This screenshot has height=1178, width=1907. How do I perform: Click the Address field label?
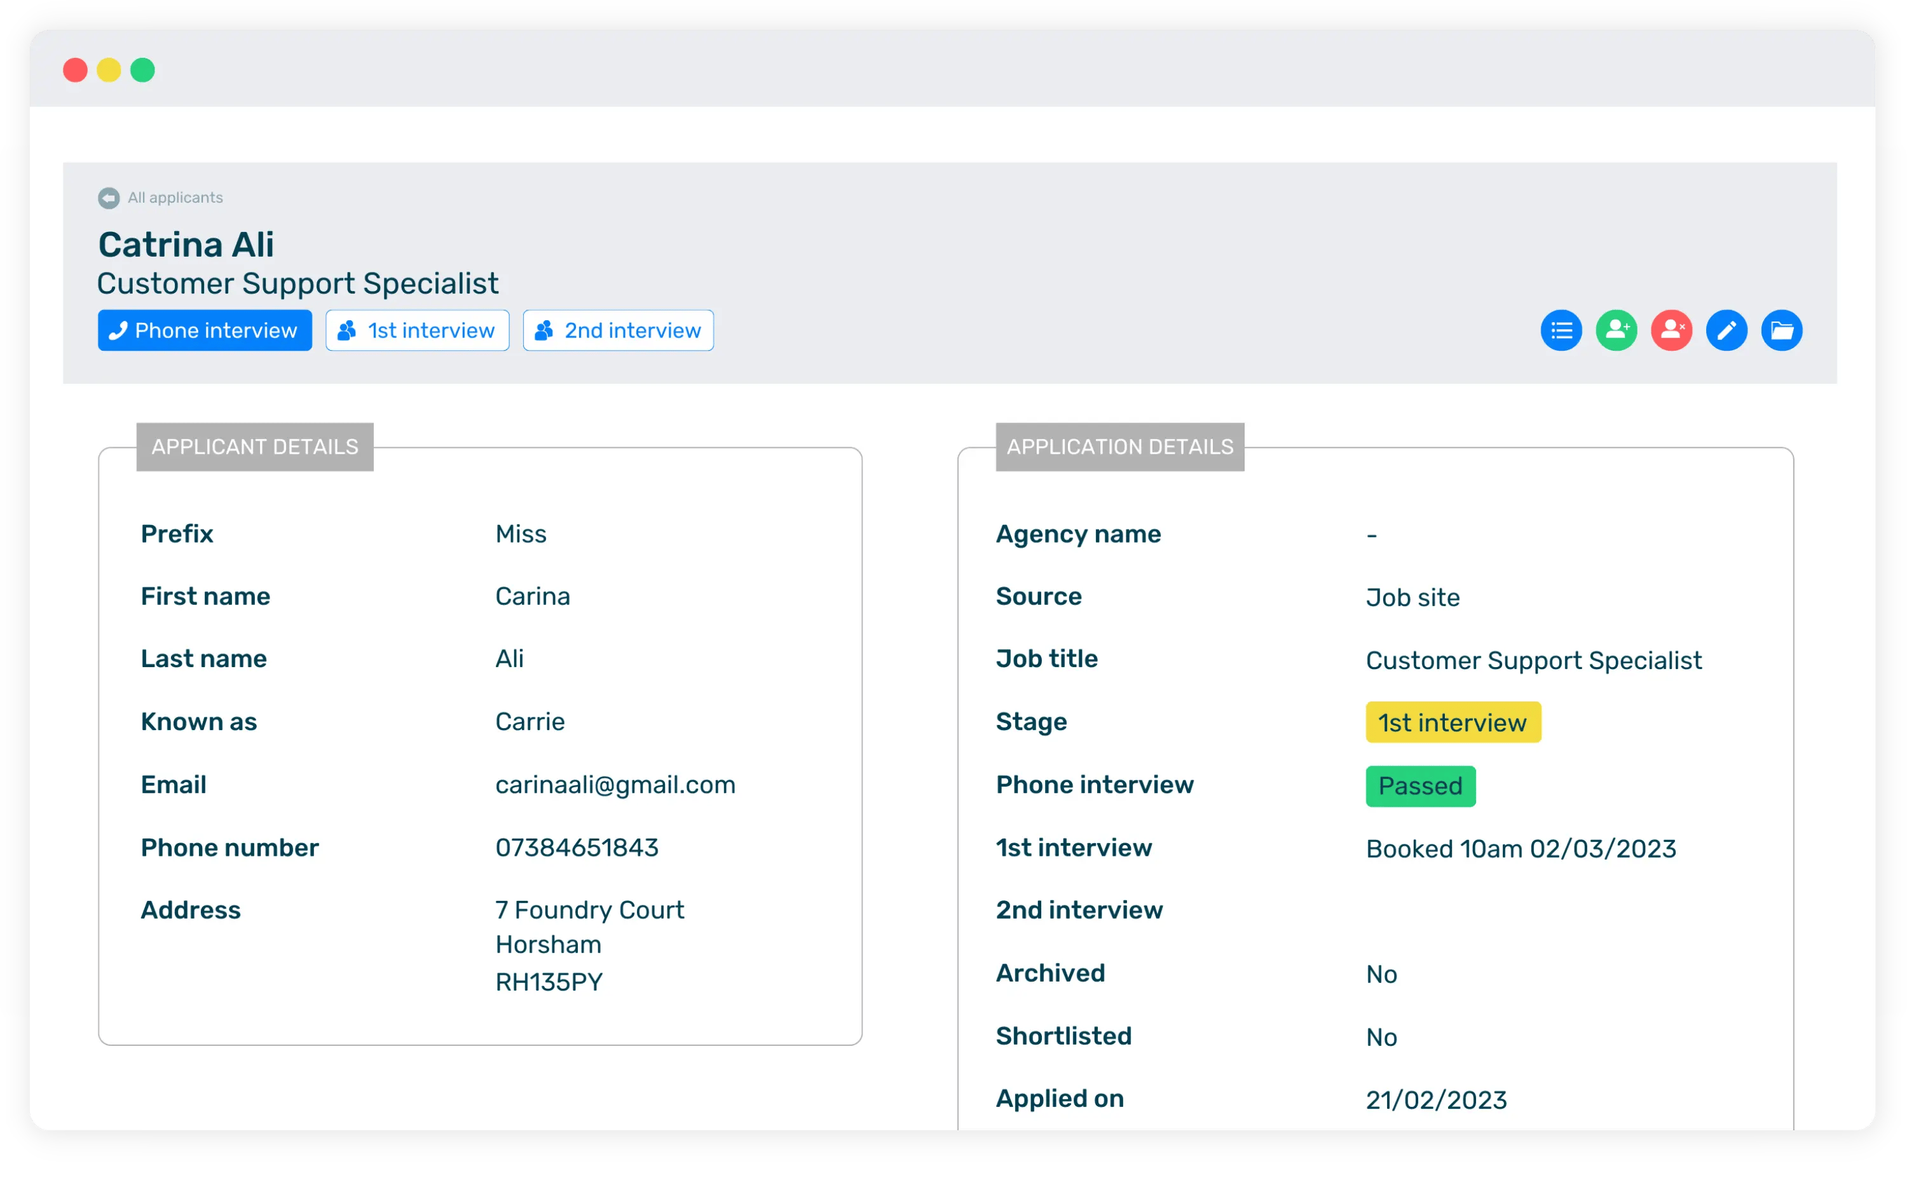(190, 910)
